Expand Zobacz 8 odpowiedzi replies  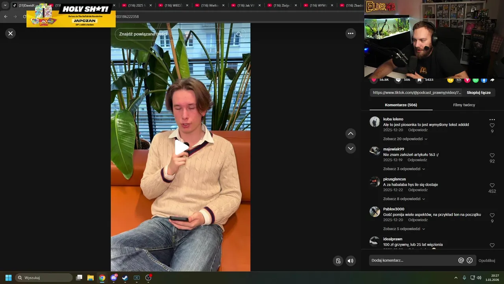404,199
